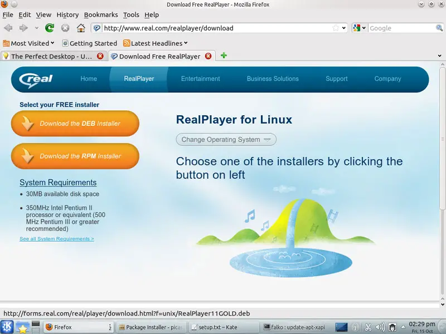Click the Stop loading icon
The image size is (446, 334).
(x=65, y=28)
